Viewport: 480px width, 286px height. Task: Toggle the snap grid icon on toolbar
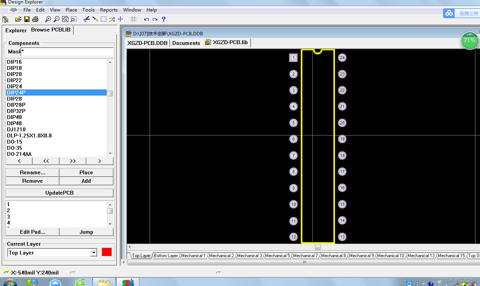click(133, 19)
